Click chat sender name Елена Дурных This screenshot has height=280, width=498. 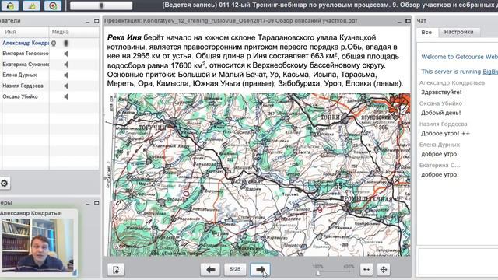click(x=440, y=145)
